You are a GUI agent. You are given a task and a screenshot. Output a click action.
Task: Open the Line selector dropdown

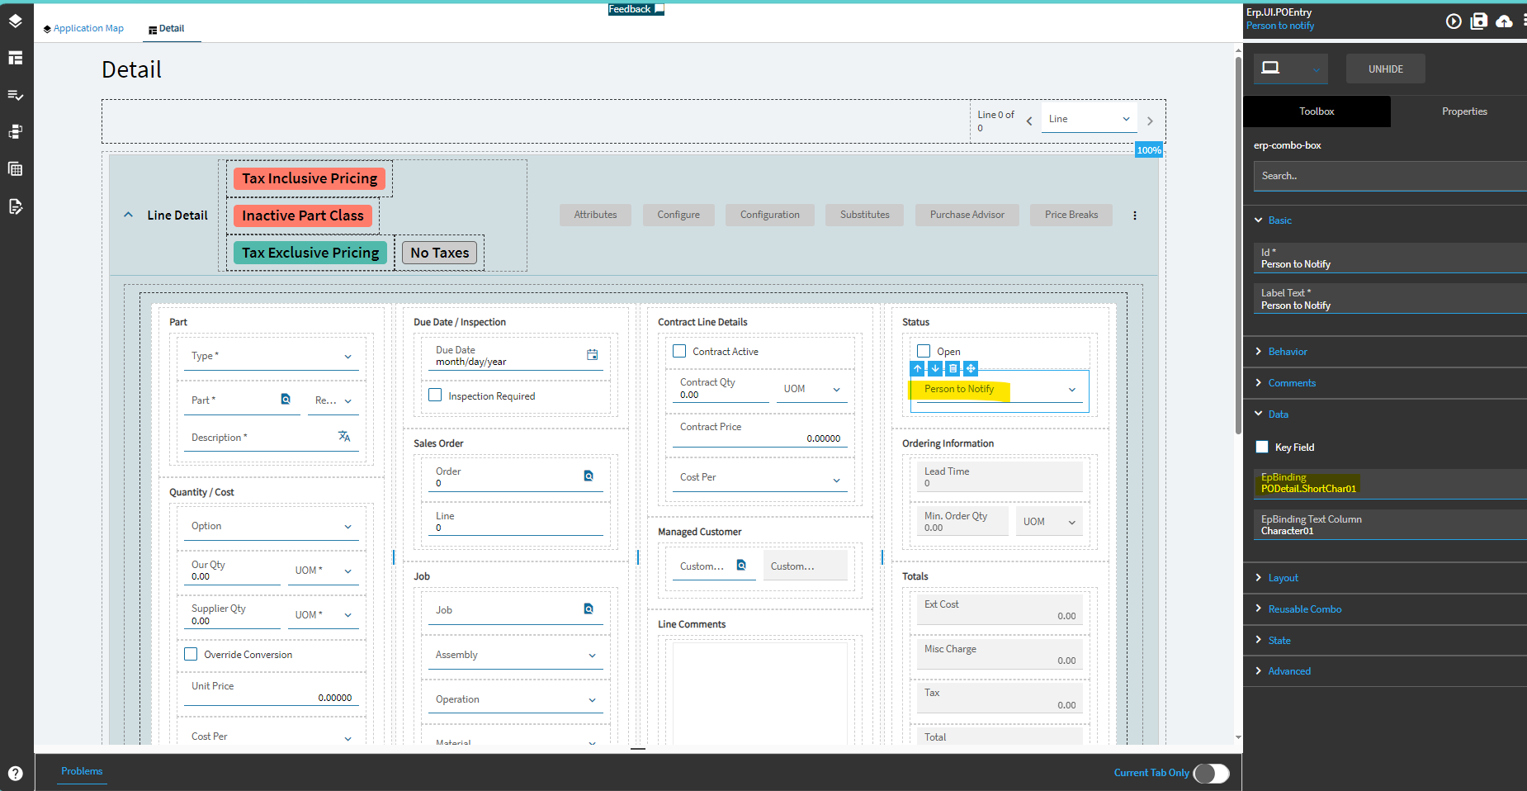pyautogui.click(x=1090, y=119)
